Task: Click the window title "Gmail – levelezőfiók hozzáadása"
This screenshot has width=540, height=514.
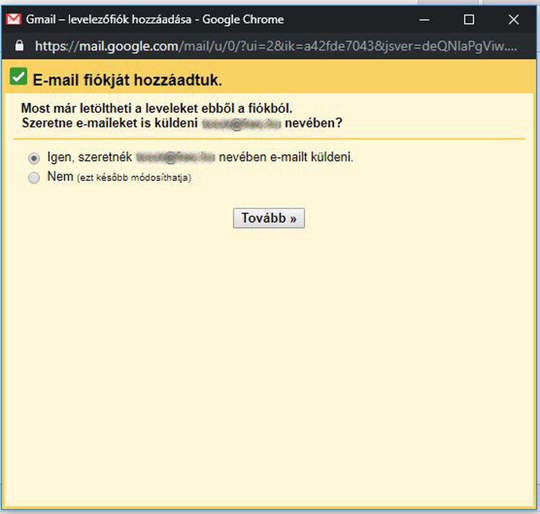Action: pyautogui.click(x=108, y=19)
